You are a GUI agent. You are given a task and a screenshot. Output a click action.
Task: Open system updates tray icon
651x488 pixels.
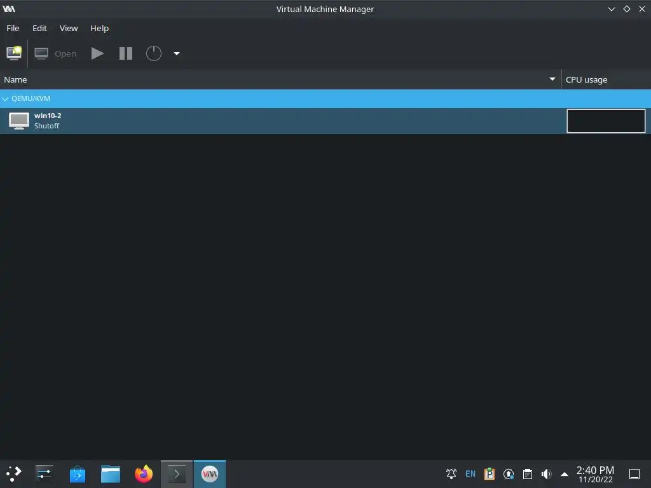click(509, 474)
